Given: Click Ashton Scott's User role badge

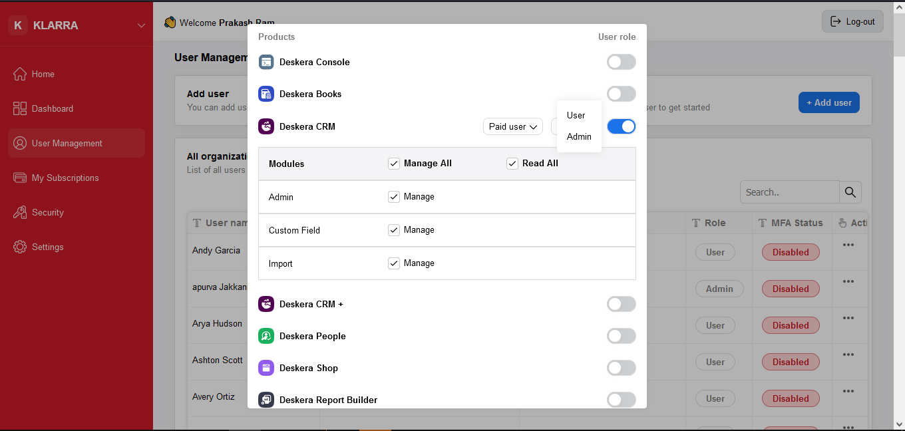Looking at the screenshot, I should click(x=715, y=362).
